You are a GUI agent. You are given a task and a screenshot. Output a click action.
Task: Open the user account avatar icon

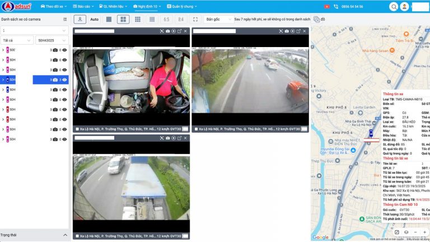[x=405, y=7]
